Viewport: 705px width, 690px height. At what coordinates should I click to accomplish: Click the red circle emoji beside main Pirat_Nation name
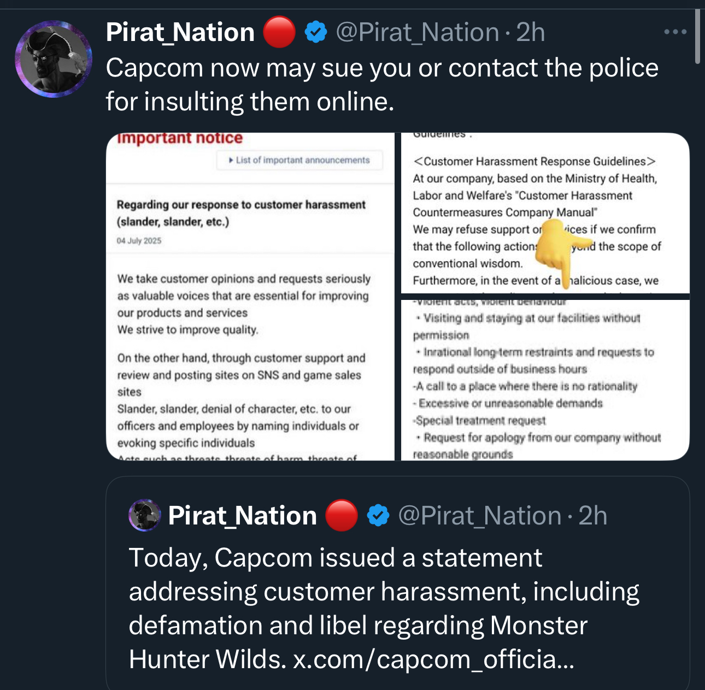pos(279,32)
